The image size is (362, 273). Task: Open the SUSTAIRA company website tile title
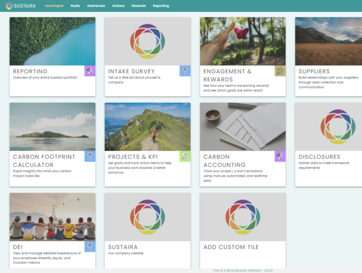[123, 247]
